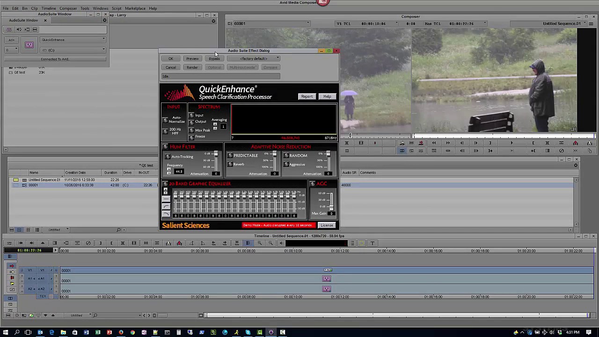This screenshot has height=337, width=599.
Task: Open Task View on Windows taskbar
Action: click(28, 332)
